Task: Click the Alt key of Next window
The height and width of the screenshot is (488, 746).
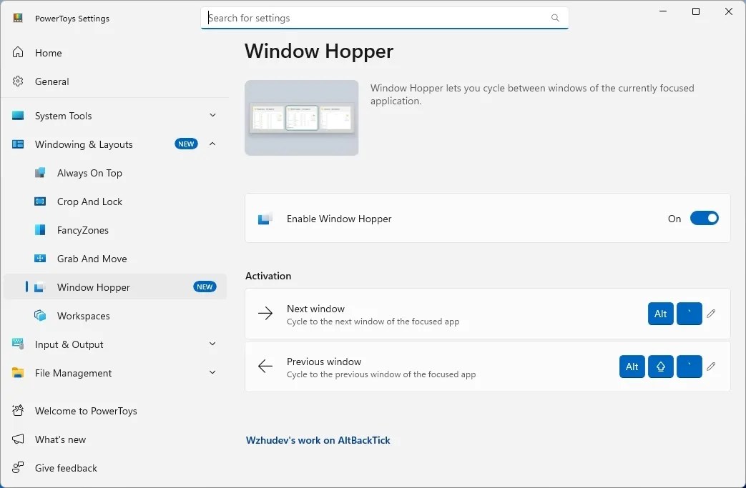Action: 660,314
